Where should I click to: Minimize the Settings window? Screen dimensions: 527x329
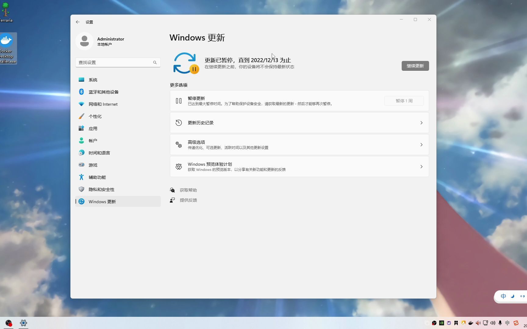(x=401, y=19)
